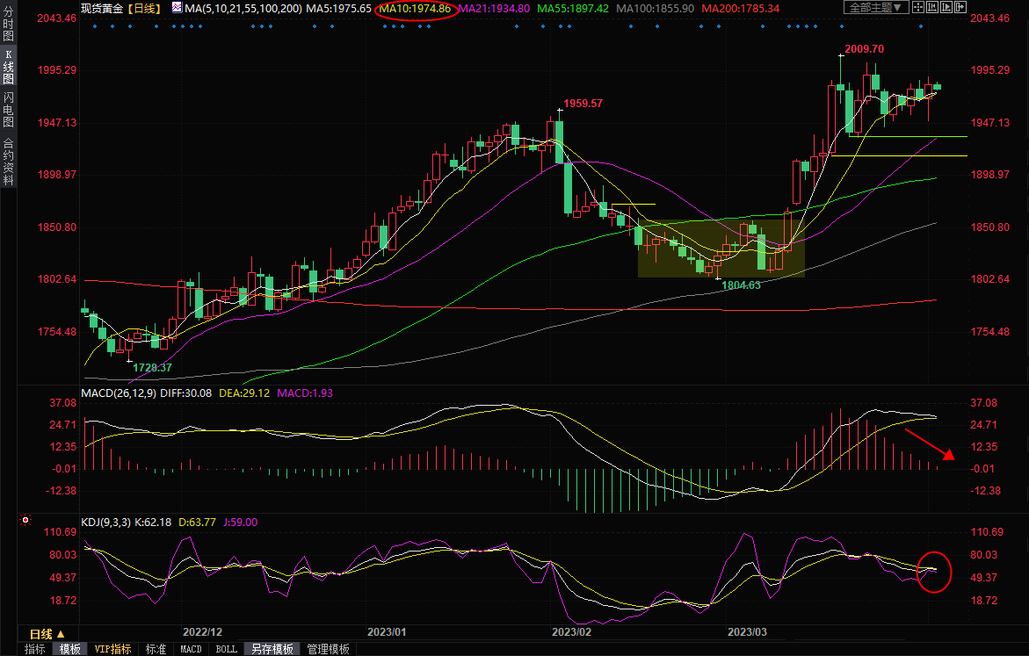
Task: Select the K线图 side tab
Action: point(8,68)
